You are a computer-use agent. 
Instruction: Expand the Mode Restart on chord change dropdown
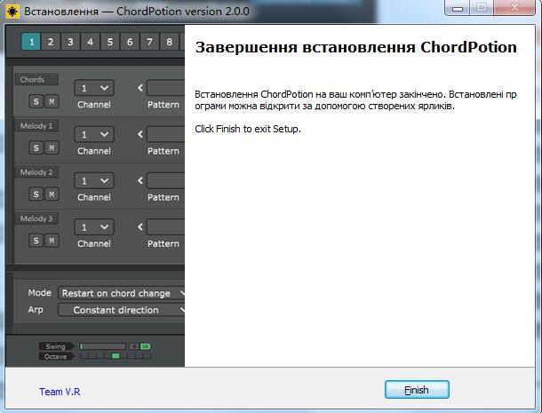tap(122, 293)
